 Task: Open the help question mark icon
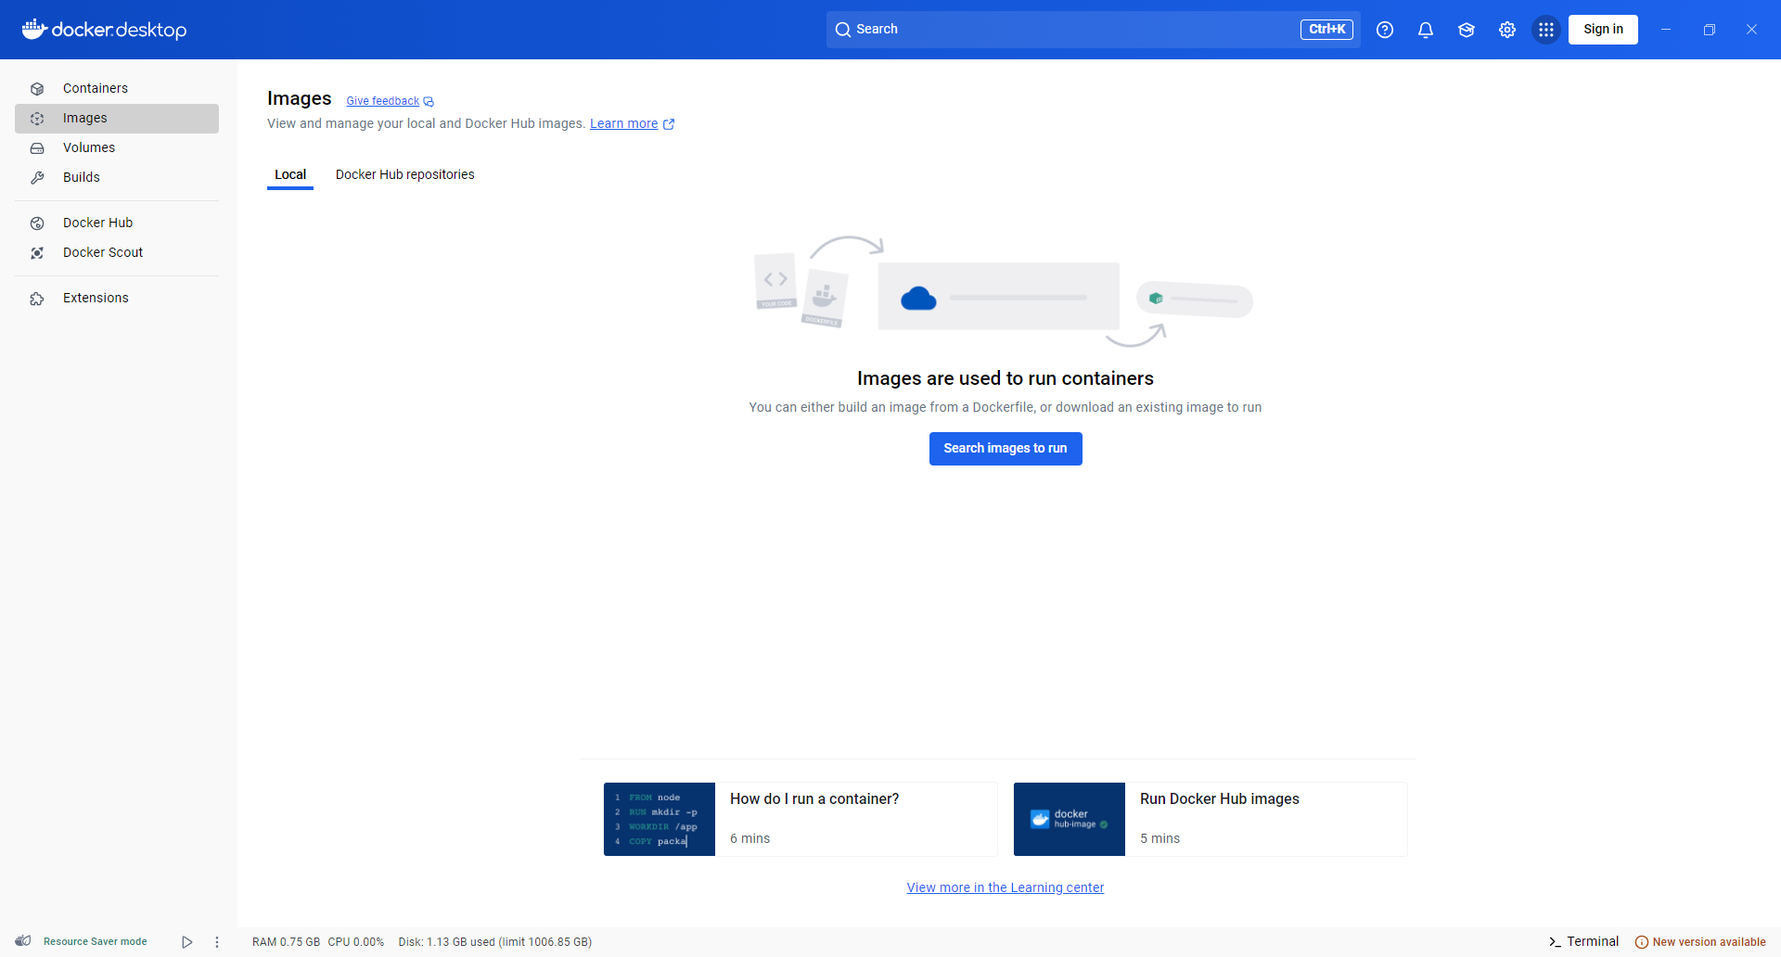click(1385, 30)
